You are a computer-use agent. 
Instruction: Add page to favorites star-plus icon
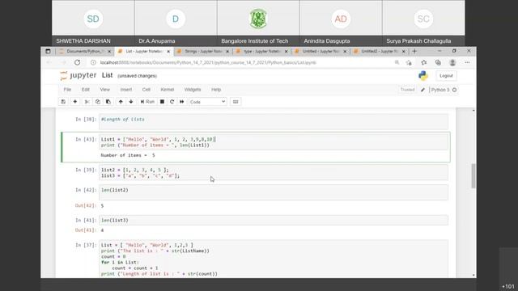coord(409,62)
